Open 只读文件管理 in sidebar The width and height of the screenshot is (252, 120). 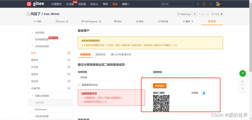(x=42, y=116)
